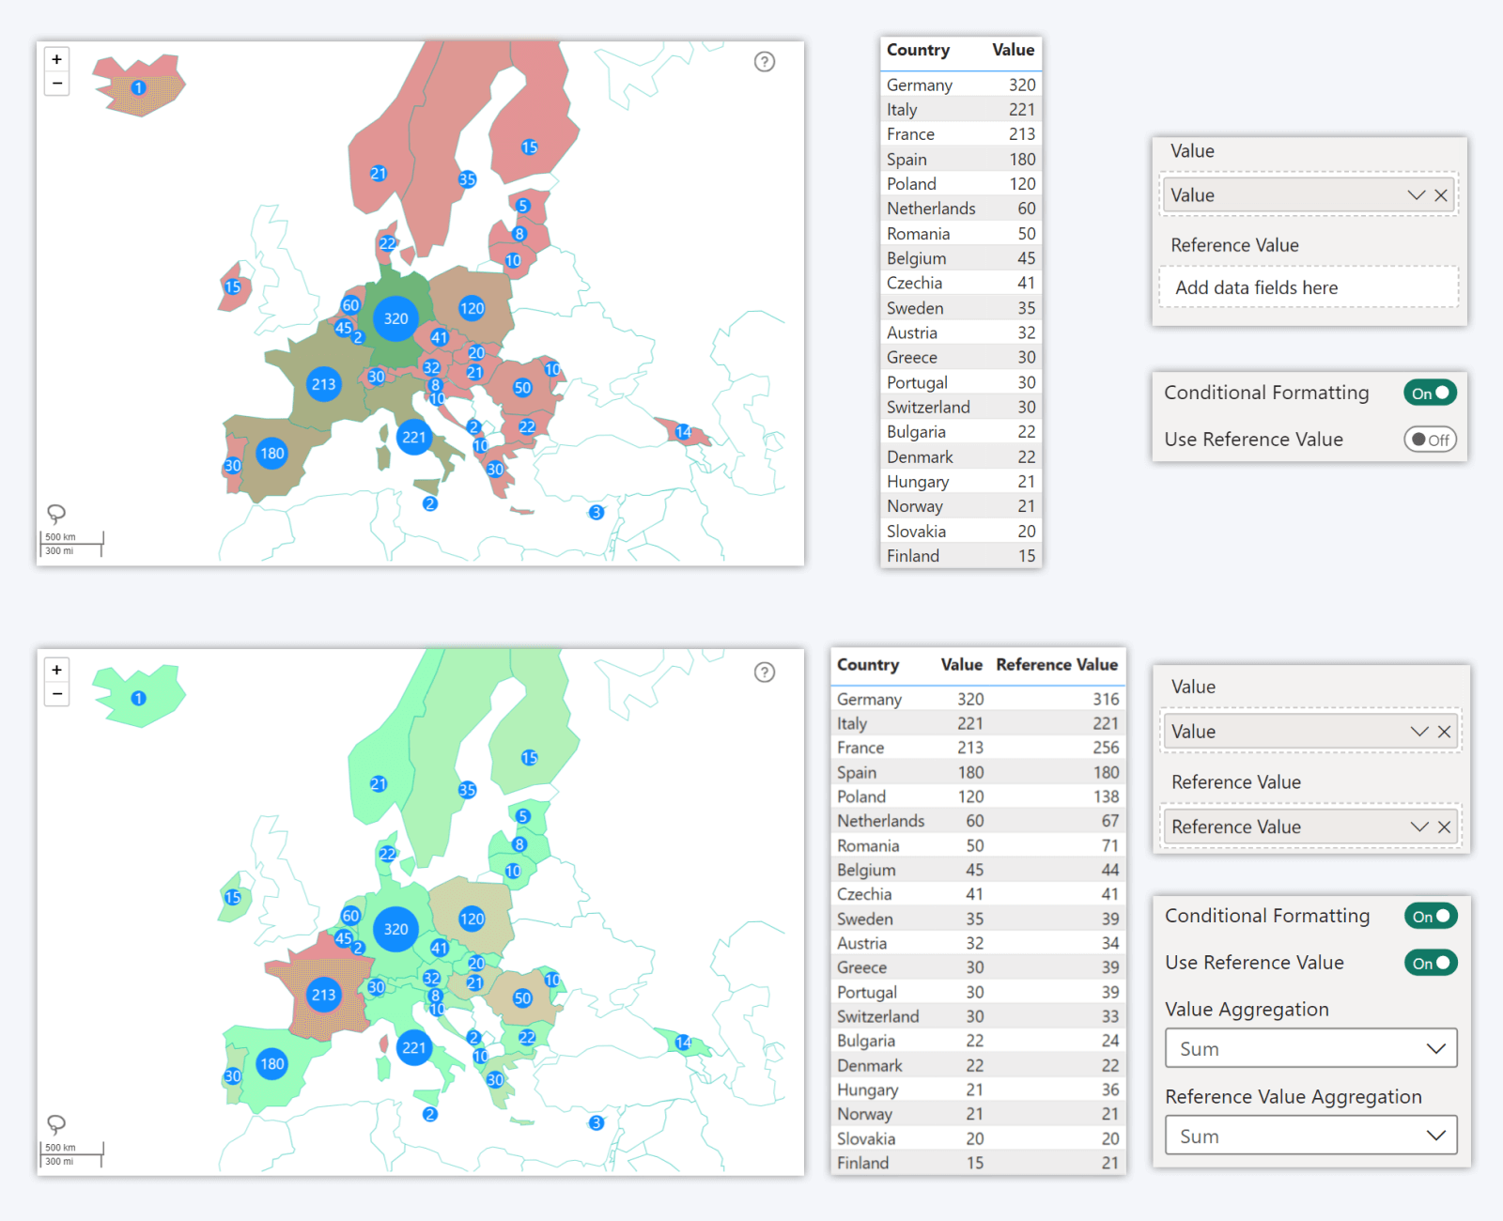Click France's 213 bubble on the top map

[x=324, y=384]
